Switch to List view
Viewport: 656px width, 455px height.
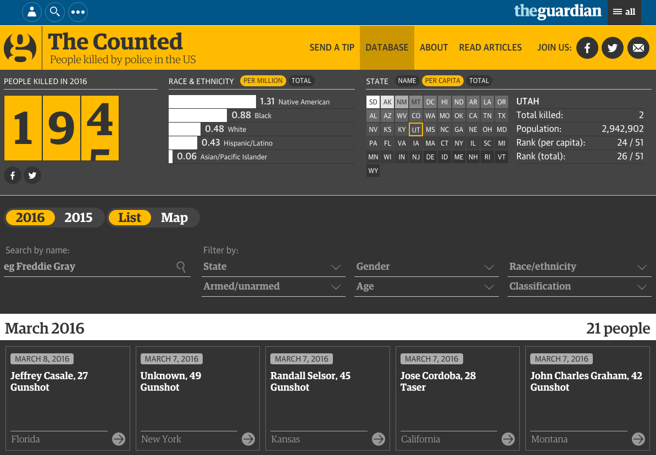coord(130,218)
